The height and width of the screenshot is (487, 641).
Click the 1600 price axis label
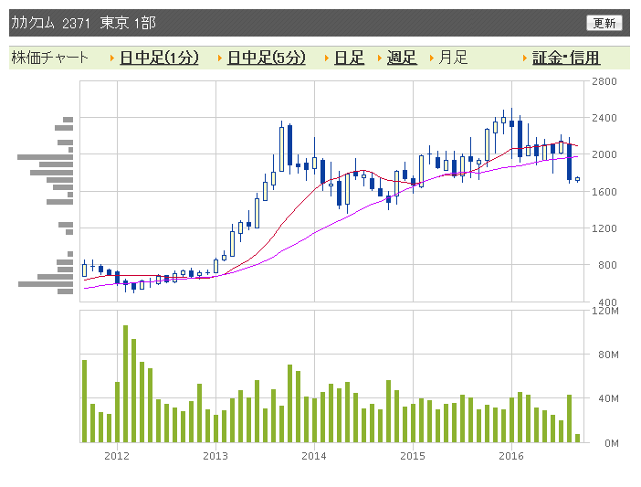(604, 192)
